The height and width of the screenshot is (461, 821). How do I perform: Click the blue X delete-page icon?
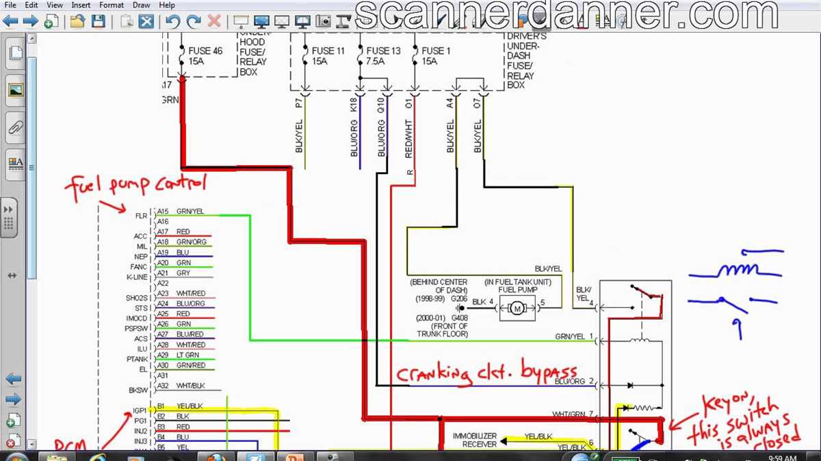[x=146, y=22]
